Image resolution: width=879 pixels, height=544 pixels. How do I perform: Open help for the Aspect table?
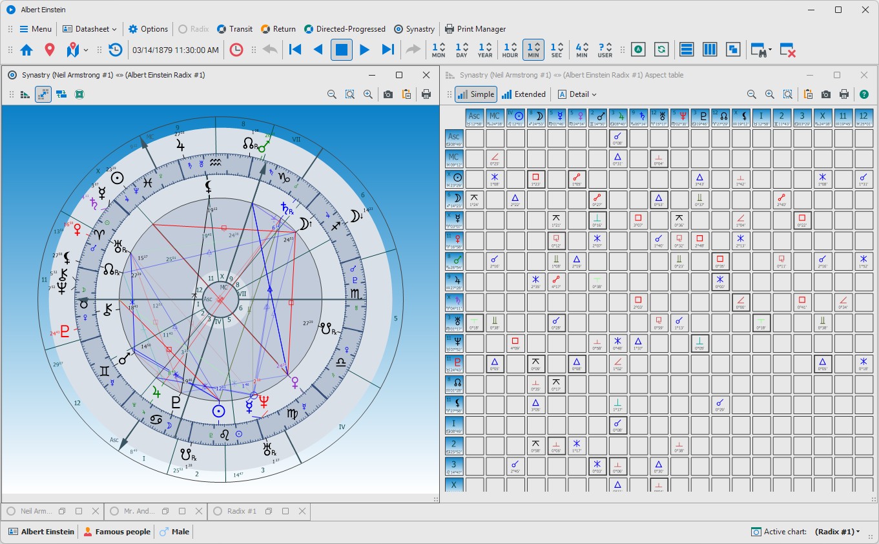865,94
